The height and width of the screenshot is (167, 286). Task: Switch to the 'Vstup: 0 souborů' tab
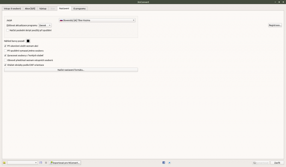[x=12, y=9]
